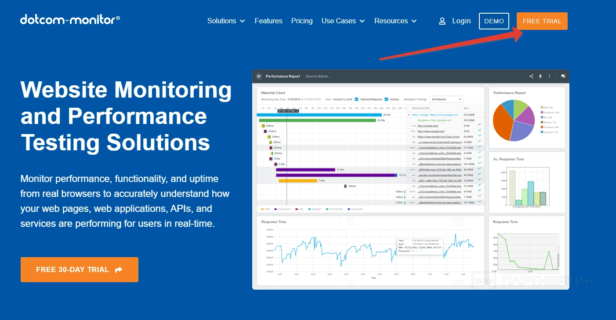The image size is (616, 320).
Task: Click trend icon in the 219B row
Action: coord(479,125)
